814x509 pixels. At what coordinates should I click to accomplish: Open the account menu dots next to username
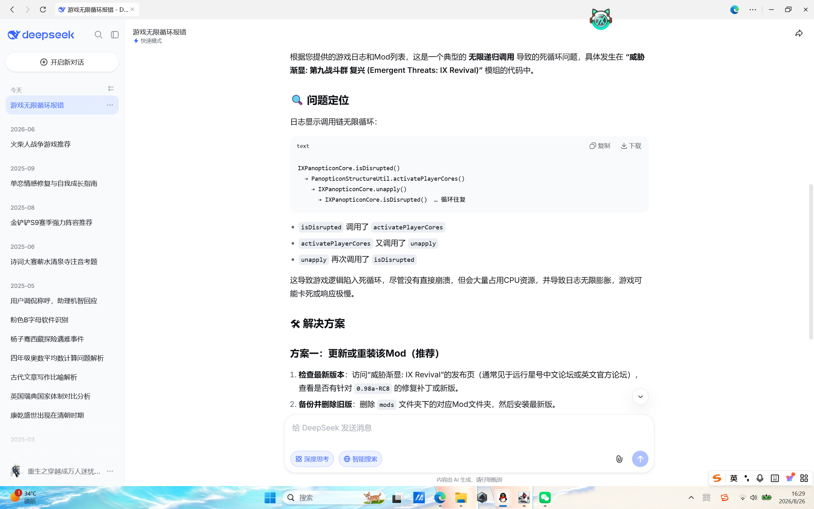[110, 471]
